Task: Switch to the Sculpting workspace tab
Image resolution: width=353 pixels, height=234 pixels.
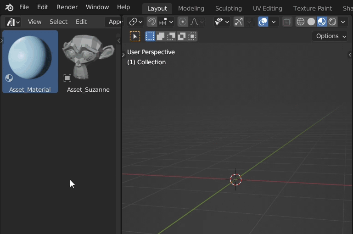Action: click(228, 9)
